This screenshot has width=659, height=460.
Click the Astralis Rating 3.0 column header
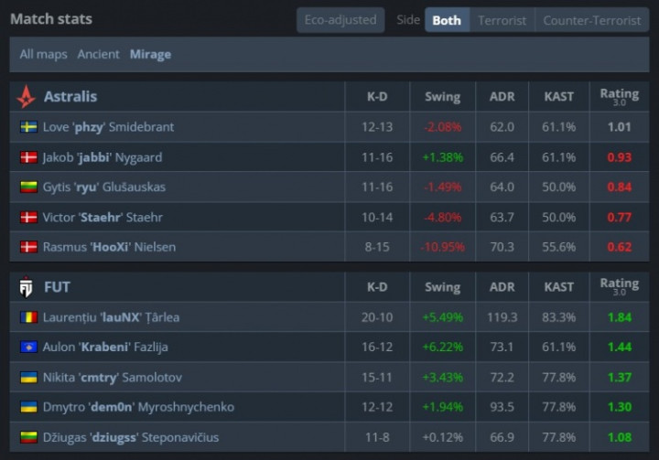tap(619, 96)
